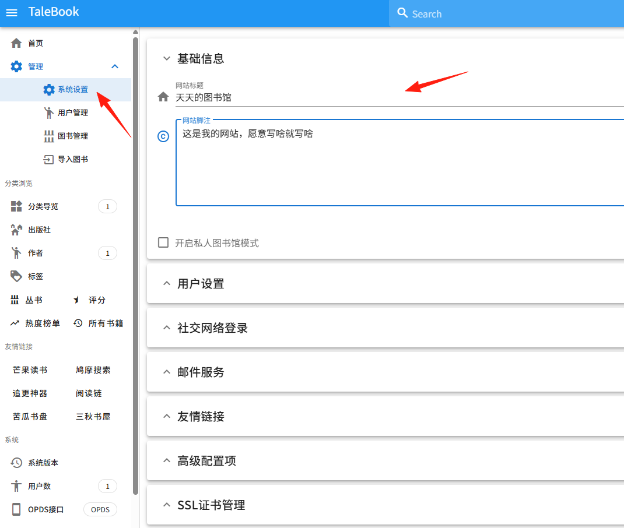Collapse the 管理 menu with its chevron

tap(115, 66)
